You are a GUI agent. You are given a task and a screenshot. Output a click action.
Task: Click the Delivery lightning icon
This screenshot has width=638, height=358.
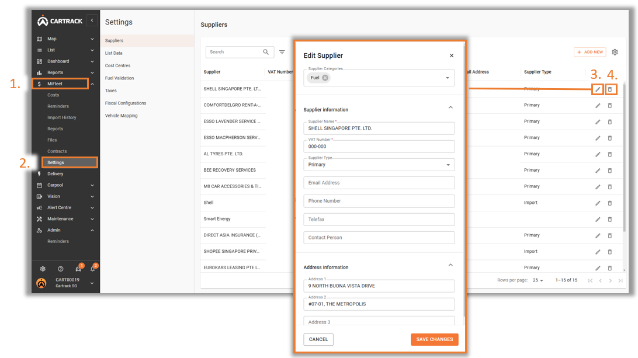pyautogui.click(x=40, y=173)
